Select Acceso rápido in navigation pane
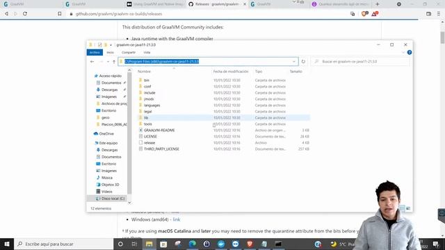 pyautogui.click(x=110, y=76)
